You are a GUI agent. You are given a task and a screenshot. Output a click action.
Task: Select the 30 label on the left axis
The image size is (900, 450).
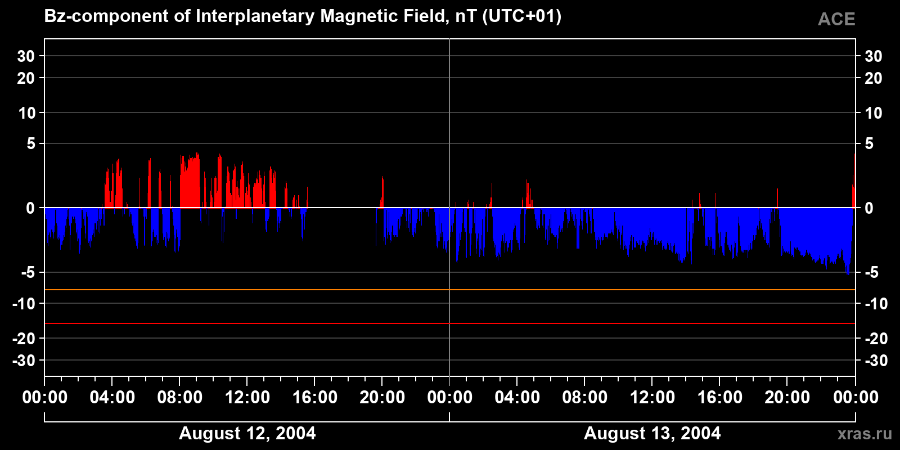26,56
